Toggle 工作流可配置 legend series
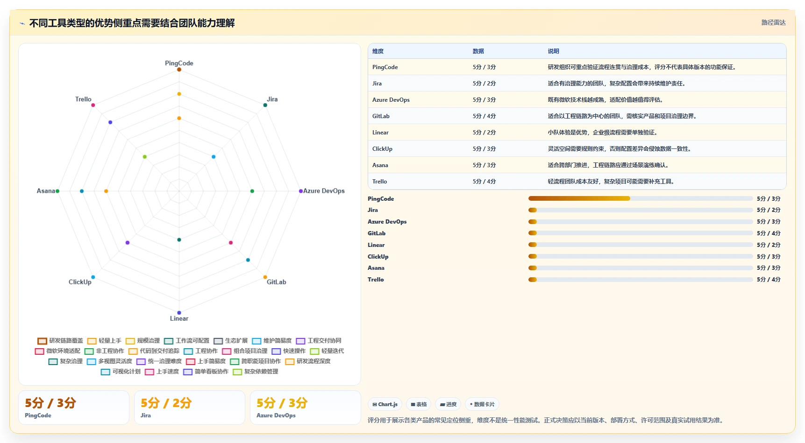Image resolution: width=805 pixels, height=443 pixels. [187, 341]
